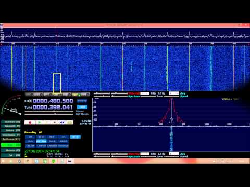Click the LO frequency display 0000.400.500
This screenshot has height=187, width=250.
(x=53, y=101)
